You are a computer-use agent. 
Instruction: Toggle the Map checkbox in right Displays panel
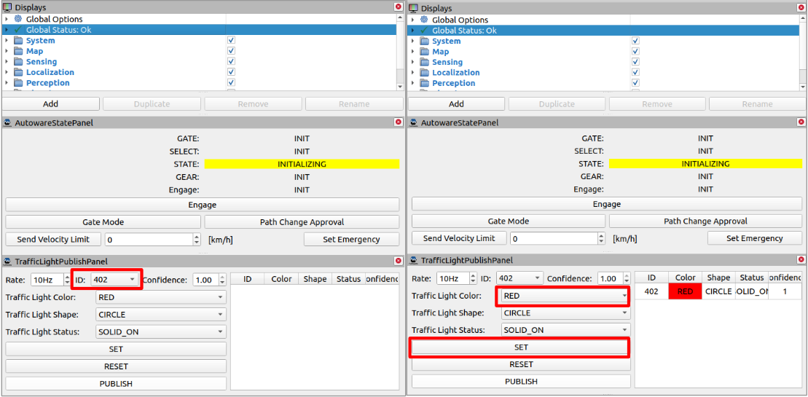point(635,52)
